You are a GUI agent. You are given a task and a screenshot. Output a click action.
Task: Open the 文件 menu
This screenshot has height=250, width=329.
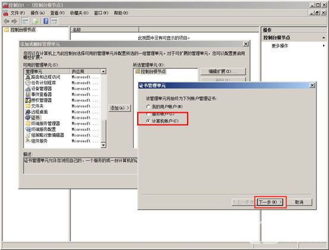(18, 13)
